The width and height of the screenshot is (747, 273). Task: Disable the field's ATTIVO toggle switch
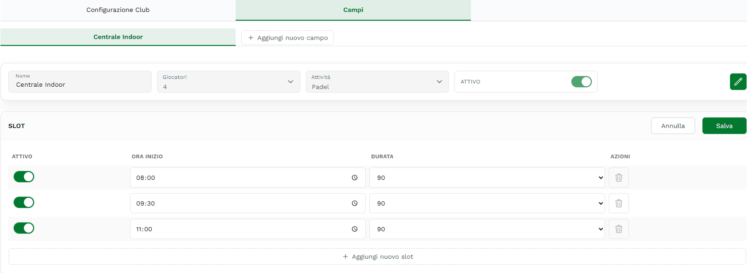tap(581, 82)
